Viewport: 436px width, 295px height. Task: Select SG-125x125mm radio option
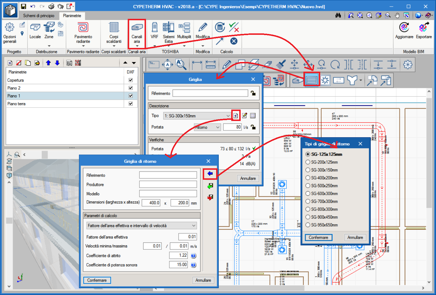click(308, 154)
